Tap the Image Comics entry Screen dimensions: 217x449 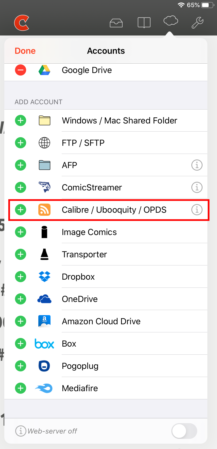pyautogui.click(x=89, y=232)
